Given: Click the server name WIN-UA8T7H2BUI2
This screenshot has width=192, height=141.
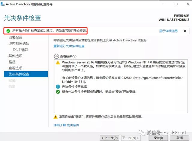Looking at the screenshot, I should (174, 20).
